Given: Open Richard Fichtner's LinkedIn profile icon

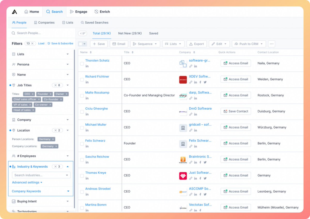Looking at the screenshot, I should tap(87, 82).
